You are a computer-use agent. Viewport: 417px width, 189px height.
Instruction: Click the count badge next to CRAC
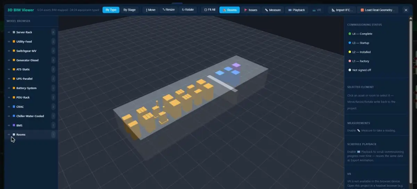(x=53, y=107)
